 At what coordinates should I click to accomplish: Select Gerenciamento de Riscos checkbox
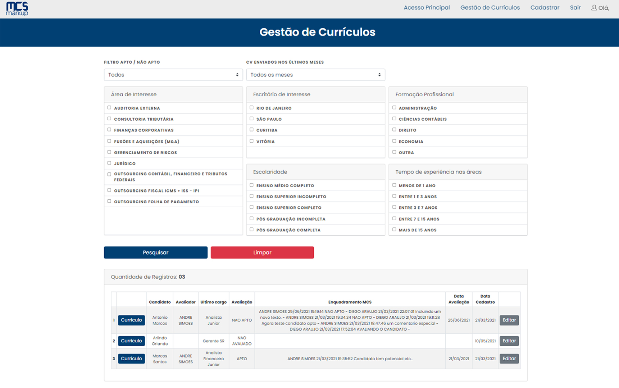tap(109, 152)
